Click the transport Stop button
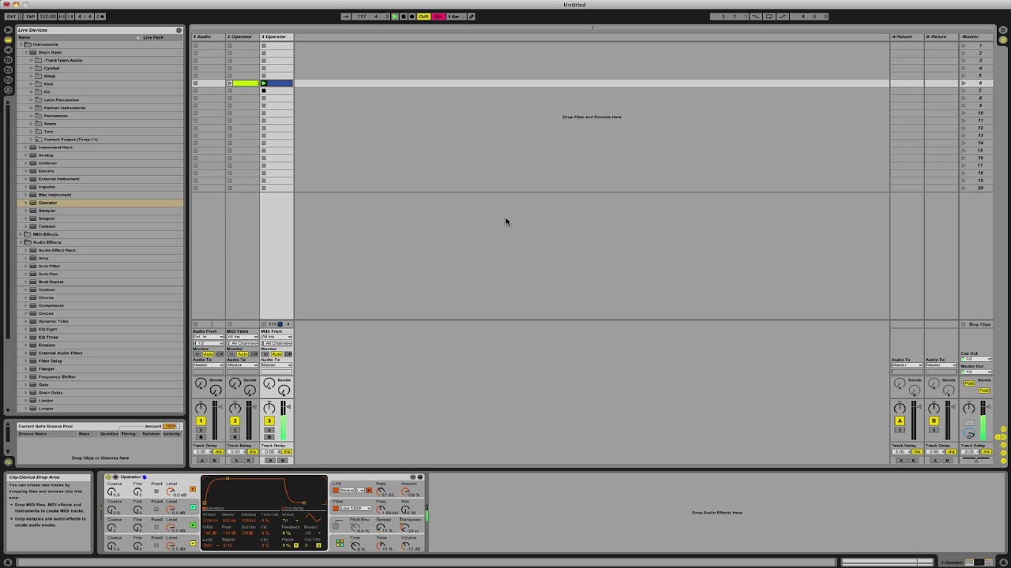 click(x=404, y=17)
